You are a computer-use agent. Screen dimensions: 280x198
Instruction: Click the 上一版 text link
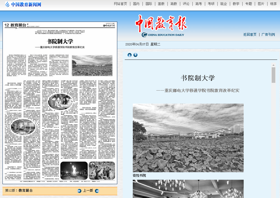pos(88,191)
